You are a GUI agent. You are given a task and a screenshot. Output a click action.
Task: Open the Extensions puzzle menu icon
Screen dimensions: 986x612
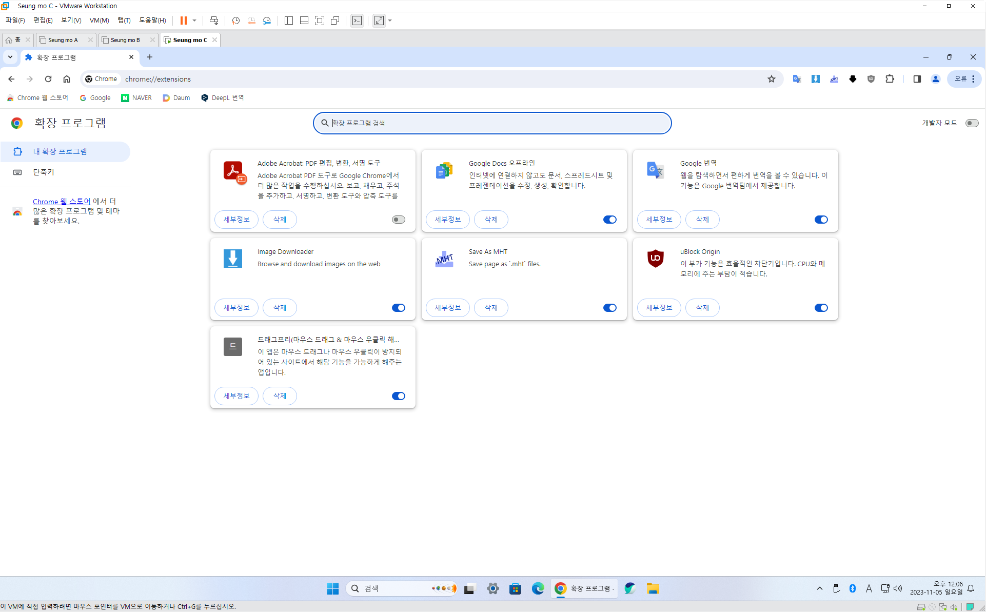tap(890, 79)
